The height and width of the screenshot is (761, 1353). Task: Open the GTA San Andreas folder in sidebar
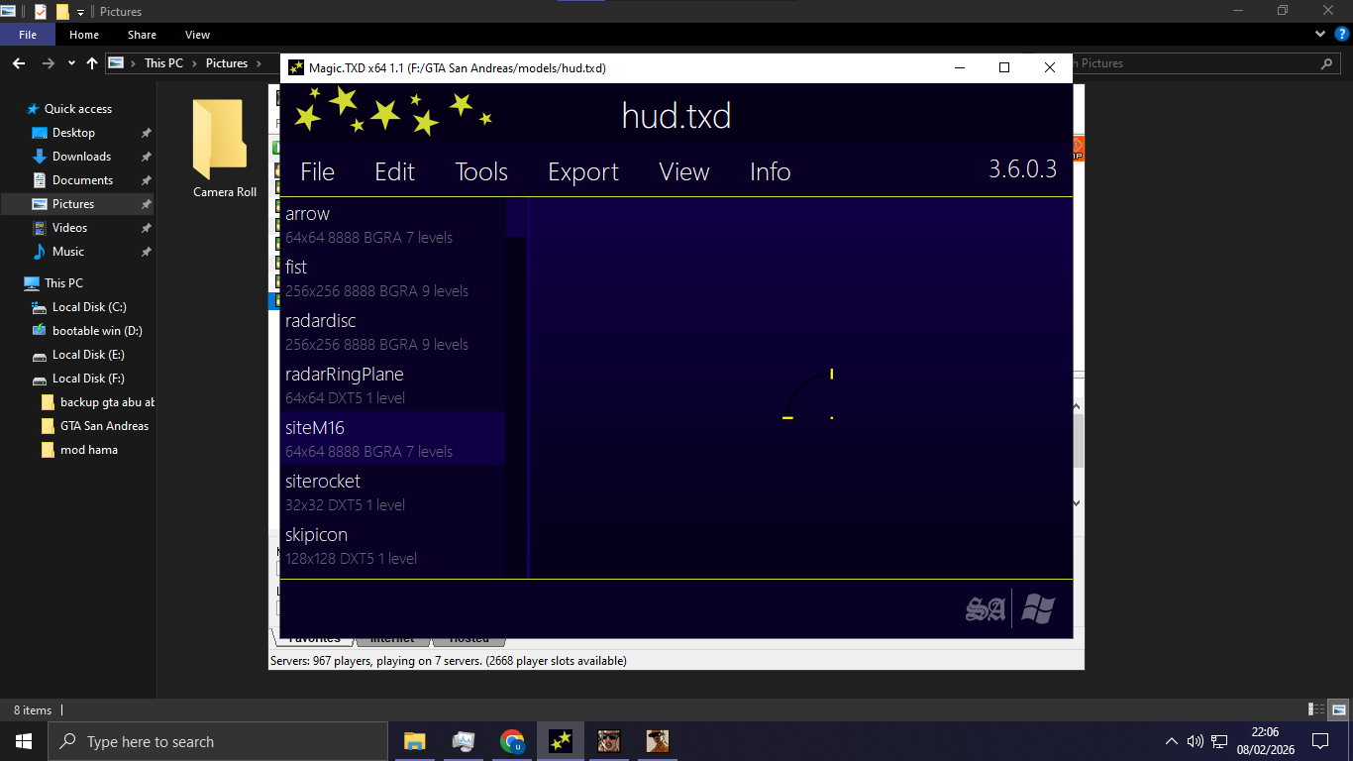[104, 426]
